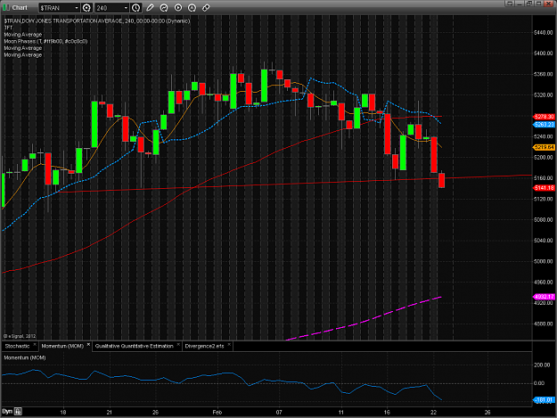
Task: Click the circular arrows refresh icon
Action: pos(164,8)
